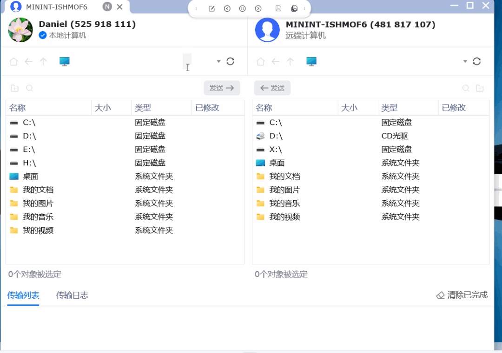Expand the left toolbar overflow dots menu
This screenshot has width=502, height=353.
pos(196,8)
